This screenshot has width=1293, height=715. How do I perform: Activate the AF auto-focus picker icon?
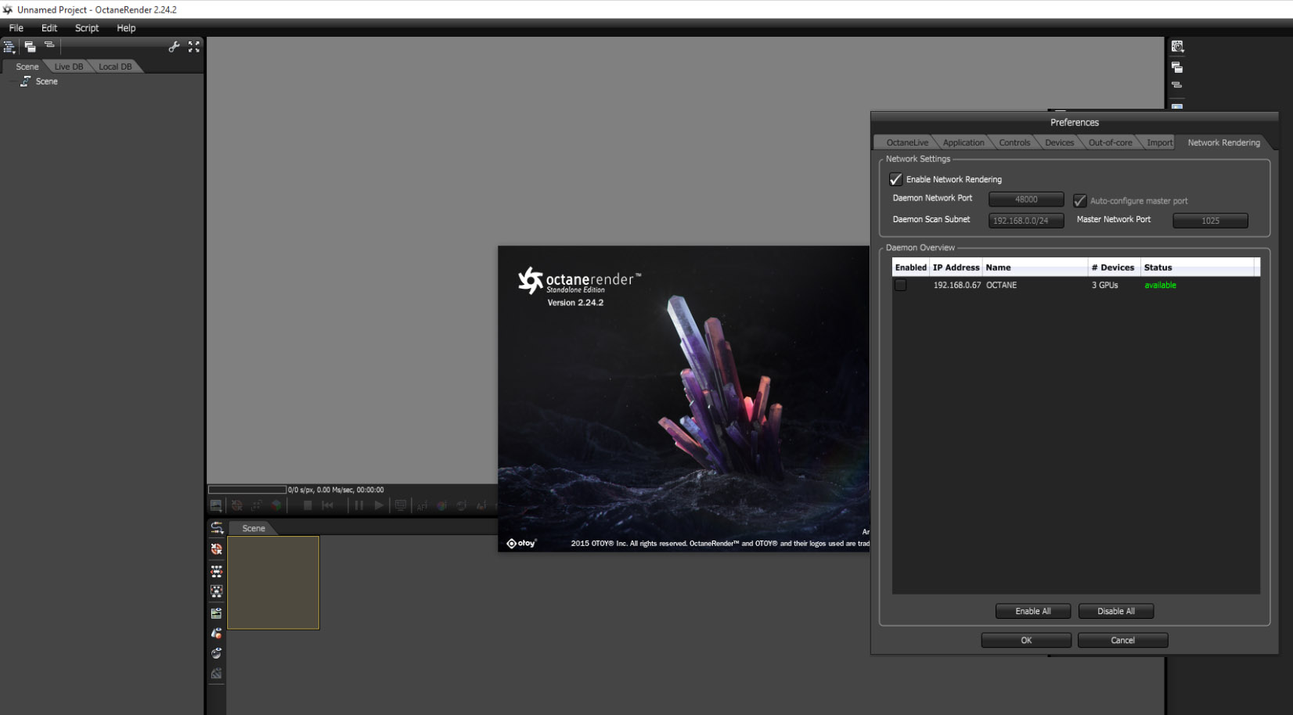click(423, 506)
